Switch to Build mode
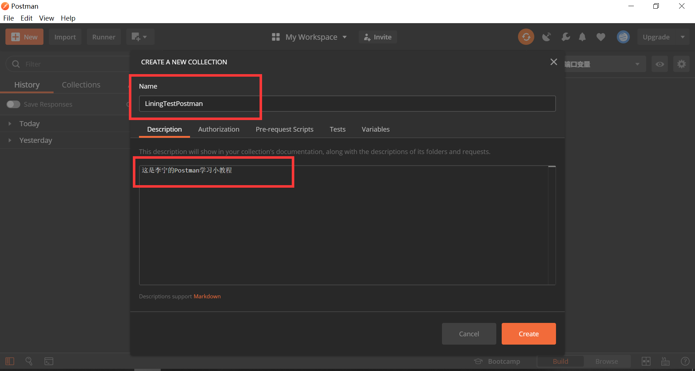 click(x=560, y=361)
